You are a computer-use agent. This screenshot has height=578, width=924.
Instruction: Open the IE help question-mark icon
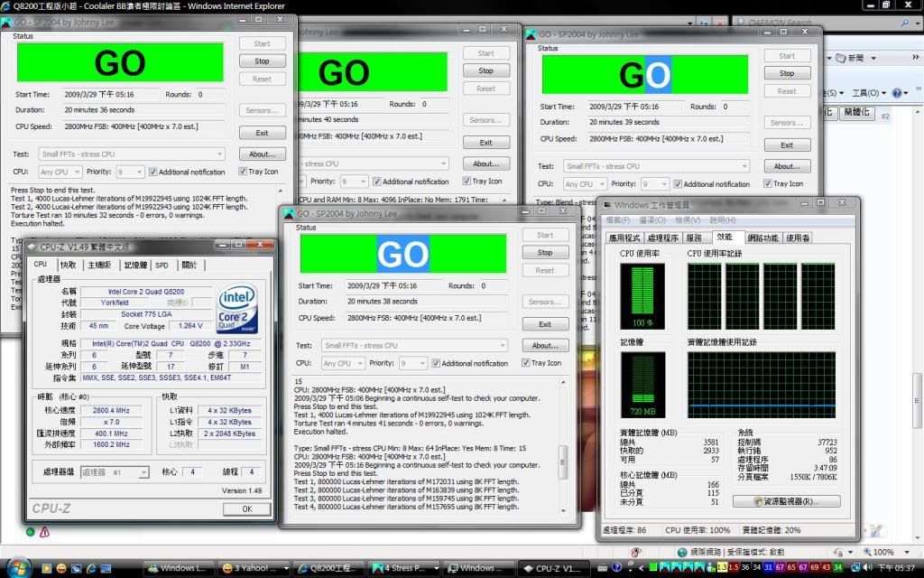click(x=897, y=93)
